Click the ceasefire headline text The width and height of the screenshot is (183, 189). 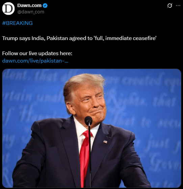point(79,38)
